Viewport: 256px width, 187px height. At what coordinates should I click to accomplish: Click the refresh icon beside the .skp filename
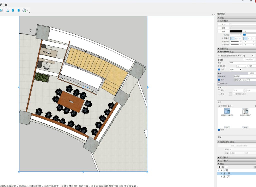coord(253,55)
